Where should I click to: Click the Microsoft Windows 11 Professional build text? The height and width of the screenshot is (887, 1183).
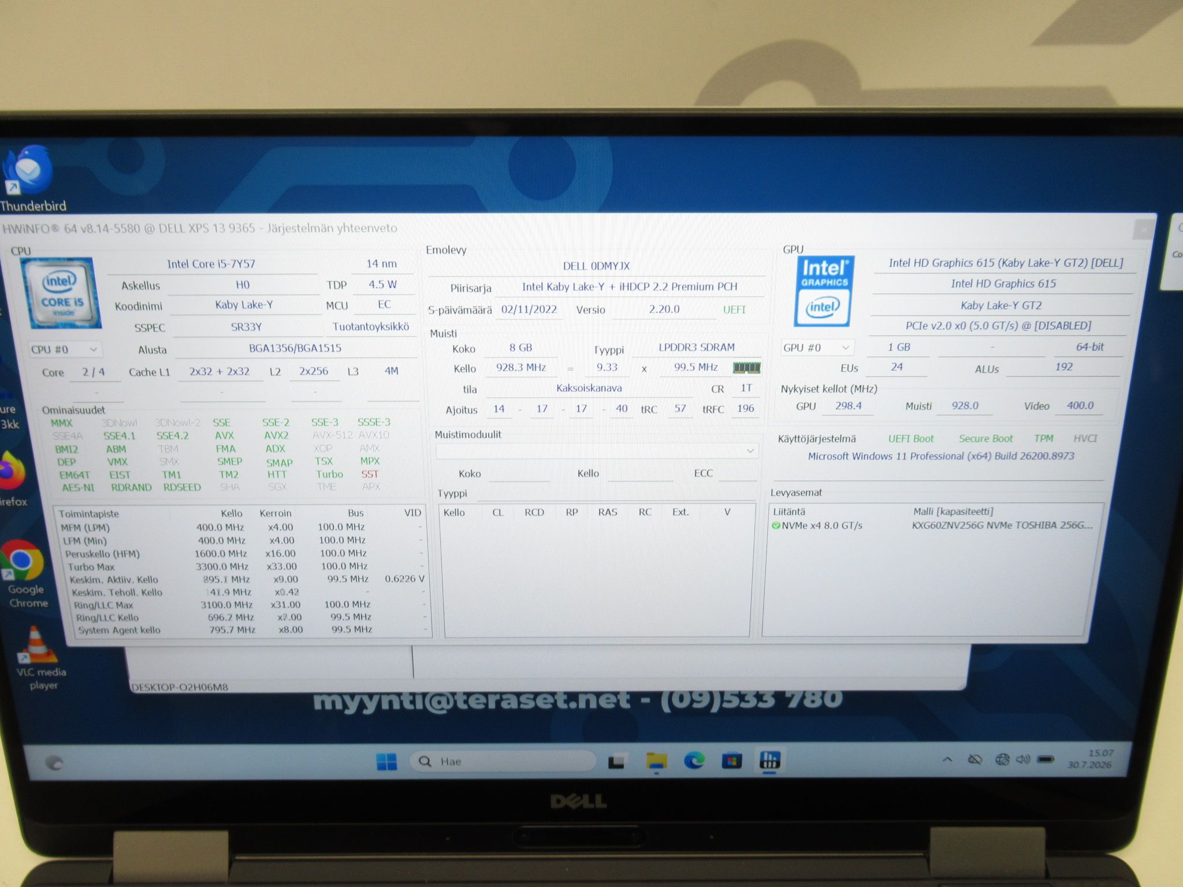[941, 456]
